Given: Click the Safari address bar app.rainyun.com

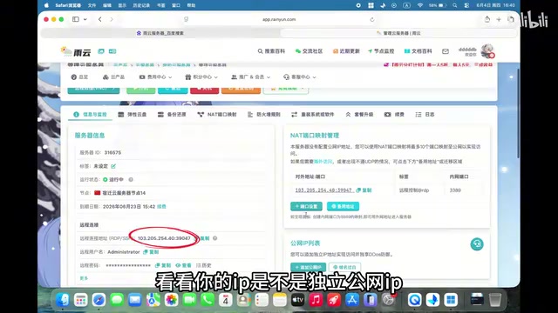Looking at the screenshot, I should coord(279,19).
